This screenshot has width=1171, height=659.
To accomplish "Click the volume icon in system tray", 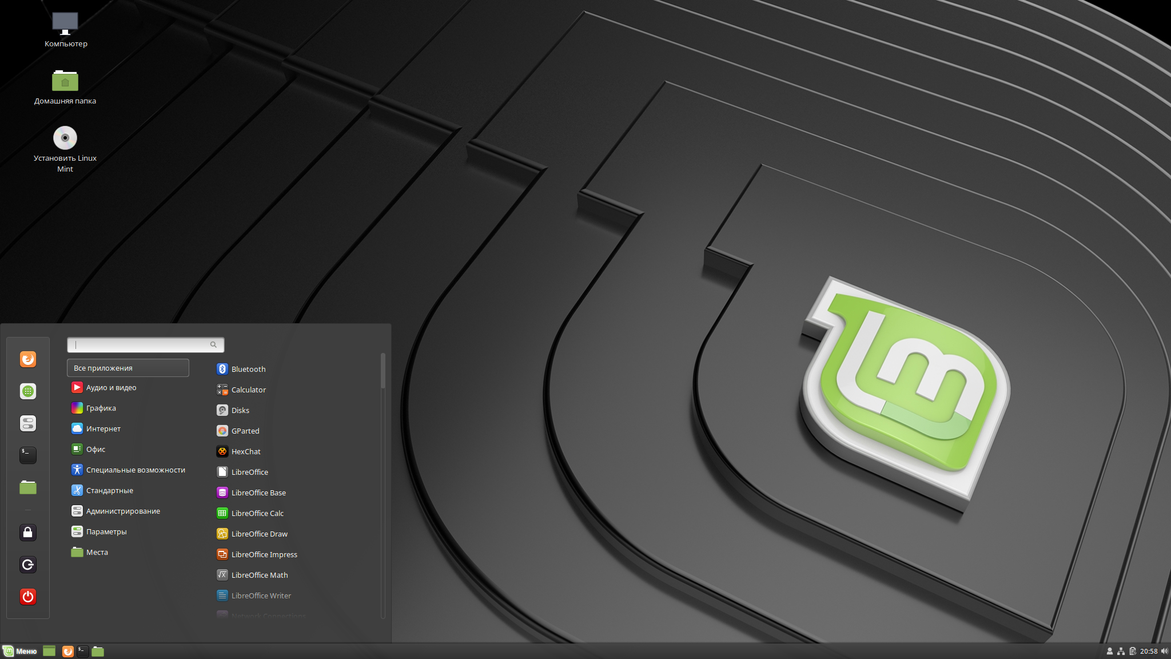I will click(x=1164, y=651).
